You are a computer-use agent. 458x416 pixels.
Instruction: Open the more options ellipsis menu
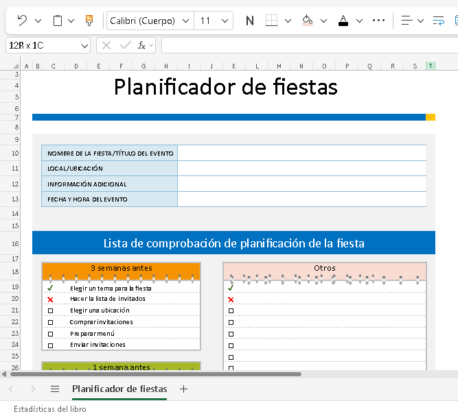[378, 21]
